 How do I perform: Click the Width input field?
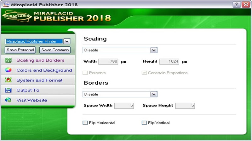(108, 61)
